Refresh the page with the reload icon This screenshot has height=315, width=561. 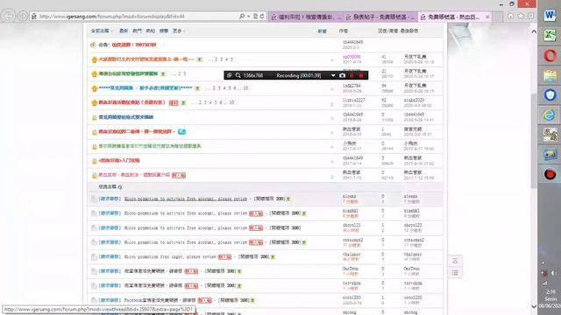262,17
